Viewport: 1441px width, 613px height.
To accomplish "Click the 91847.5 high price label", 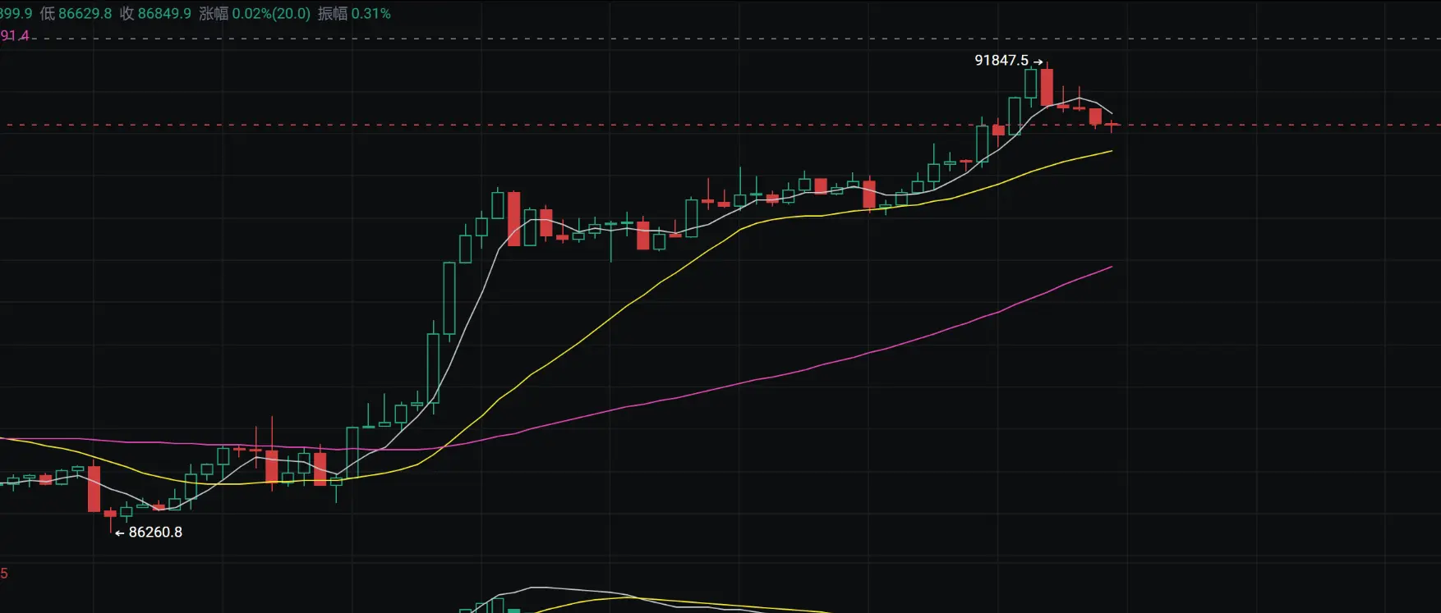I will click(1001, 61).
